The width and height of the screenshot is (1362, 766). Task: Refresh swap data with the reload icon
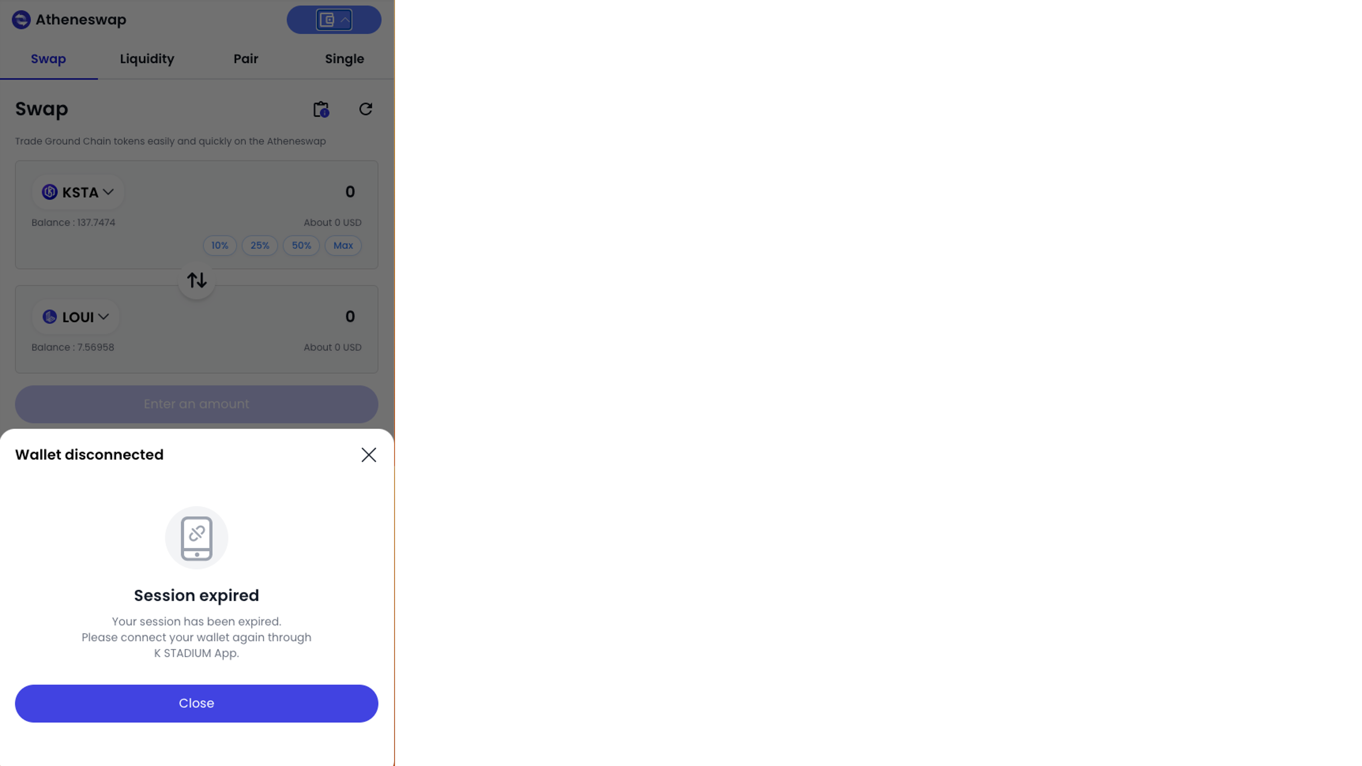(366, 109)
